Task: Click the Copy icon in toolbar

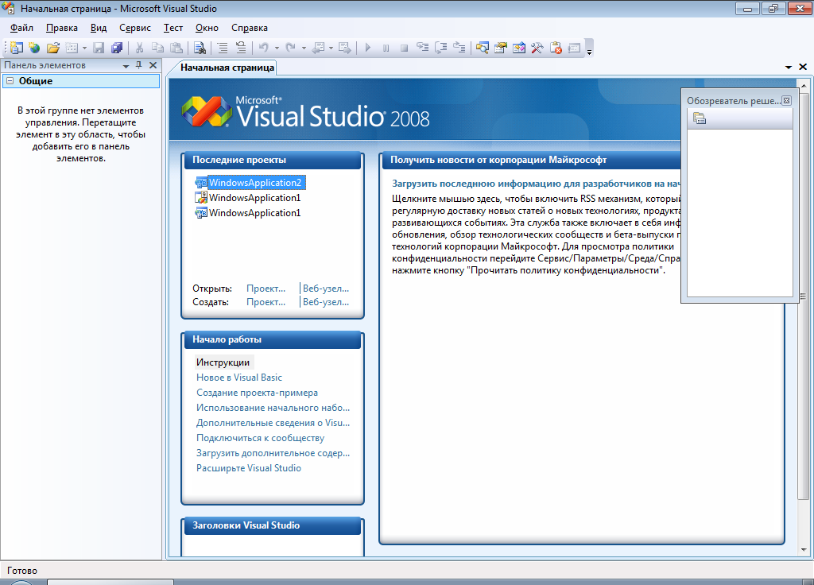Action: 157,48
